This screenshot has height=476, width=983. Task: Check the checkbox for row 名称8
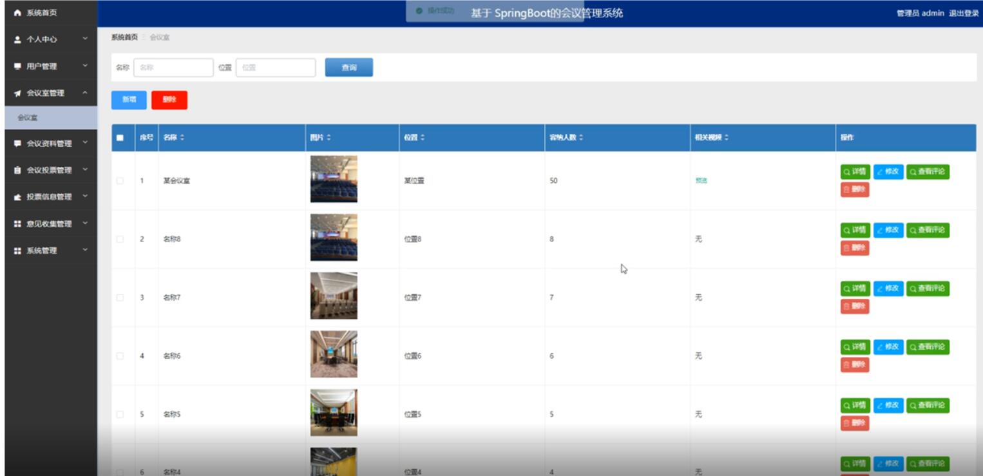[120, 239]
